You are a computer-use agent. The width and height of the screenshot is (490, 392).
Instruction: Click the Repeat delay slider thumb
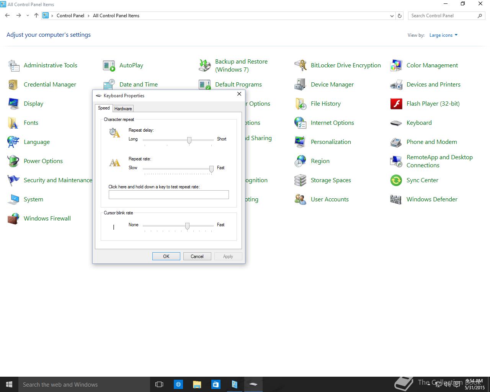pos(189,140)
